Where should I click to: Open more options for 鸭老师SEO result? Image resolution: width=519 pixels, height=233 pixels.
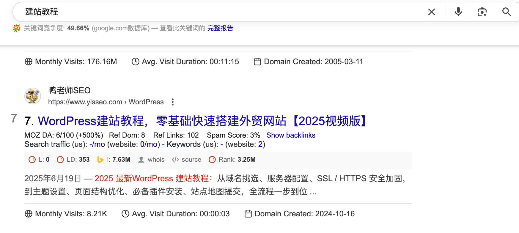(173, 102)
